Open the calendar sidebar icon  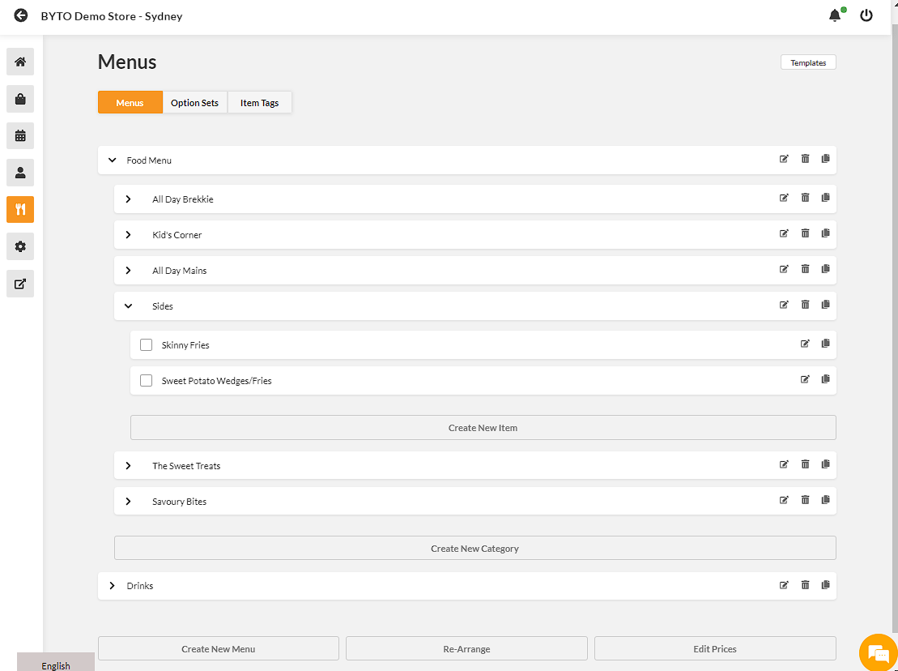(x=20, y=136)
